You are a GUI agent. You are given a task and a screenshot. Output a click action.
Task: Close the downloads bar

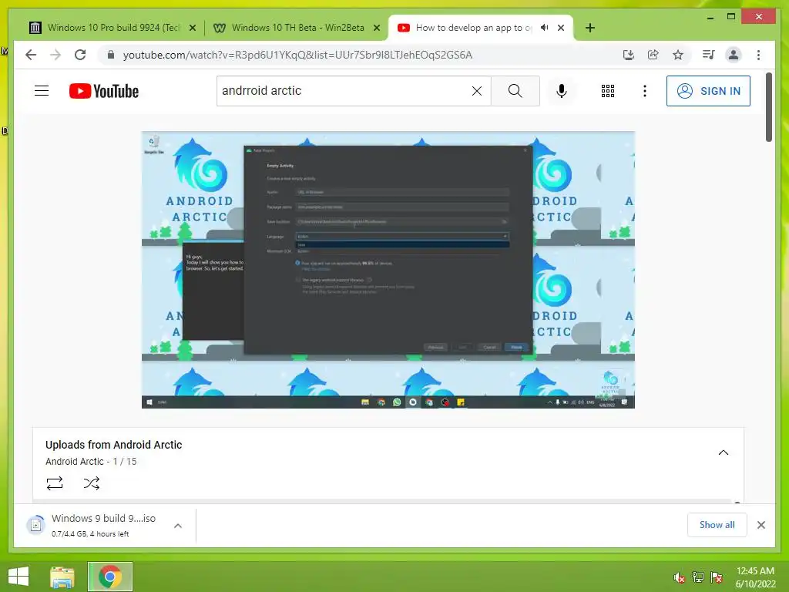760,525
